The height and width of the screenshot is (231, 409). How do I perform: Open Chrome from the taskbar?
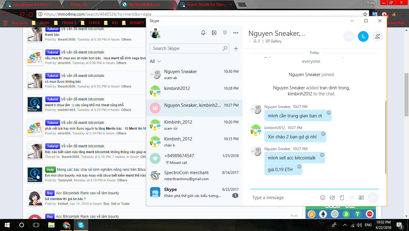66,225
